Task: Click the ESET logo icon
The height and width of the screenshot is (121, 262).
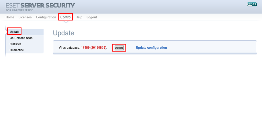Action: click(252, 5)
